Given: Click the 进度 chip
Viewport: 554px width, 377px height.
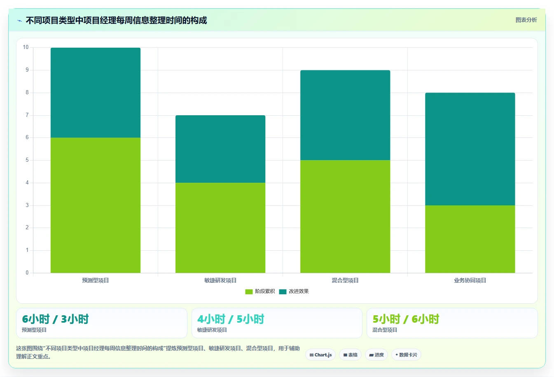Looking at the screenshot, I should pos(376,355).
